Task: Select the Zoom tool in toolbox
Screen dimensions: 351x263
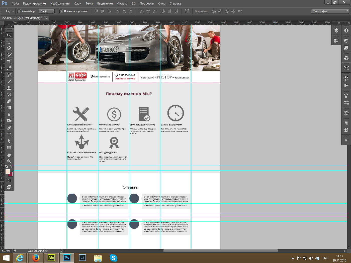Action: point(9,161)
